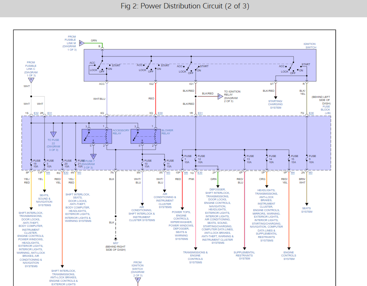Click the 'WHT/BLU' wire label below ACC
The height and width of the screenshot is (286, 367).
pos(99,99)
